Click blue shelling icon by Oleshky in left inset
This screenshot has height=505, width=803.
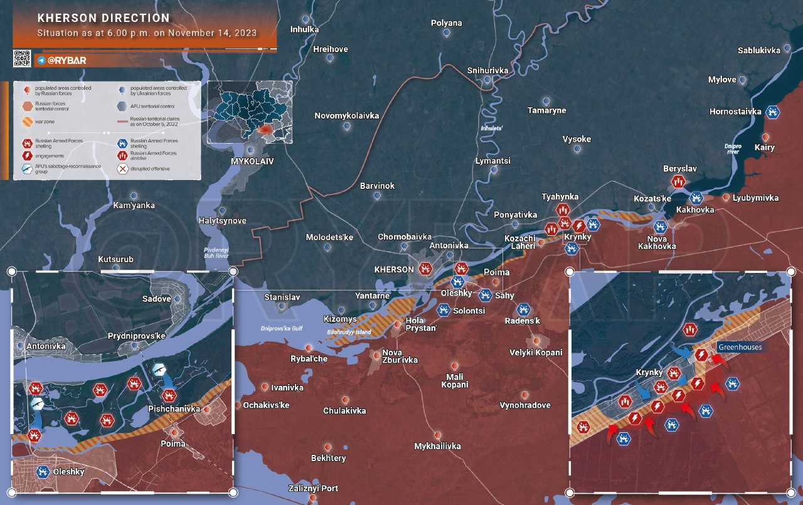(43, 470)
